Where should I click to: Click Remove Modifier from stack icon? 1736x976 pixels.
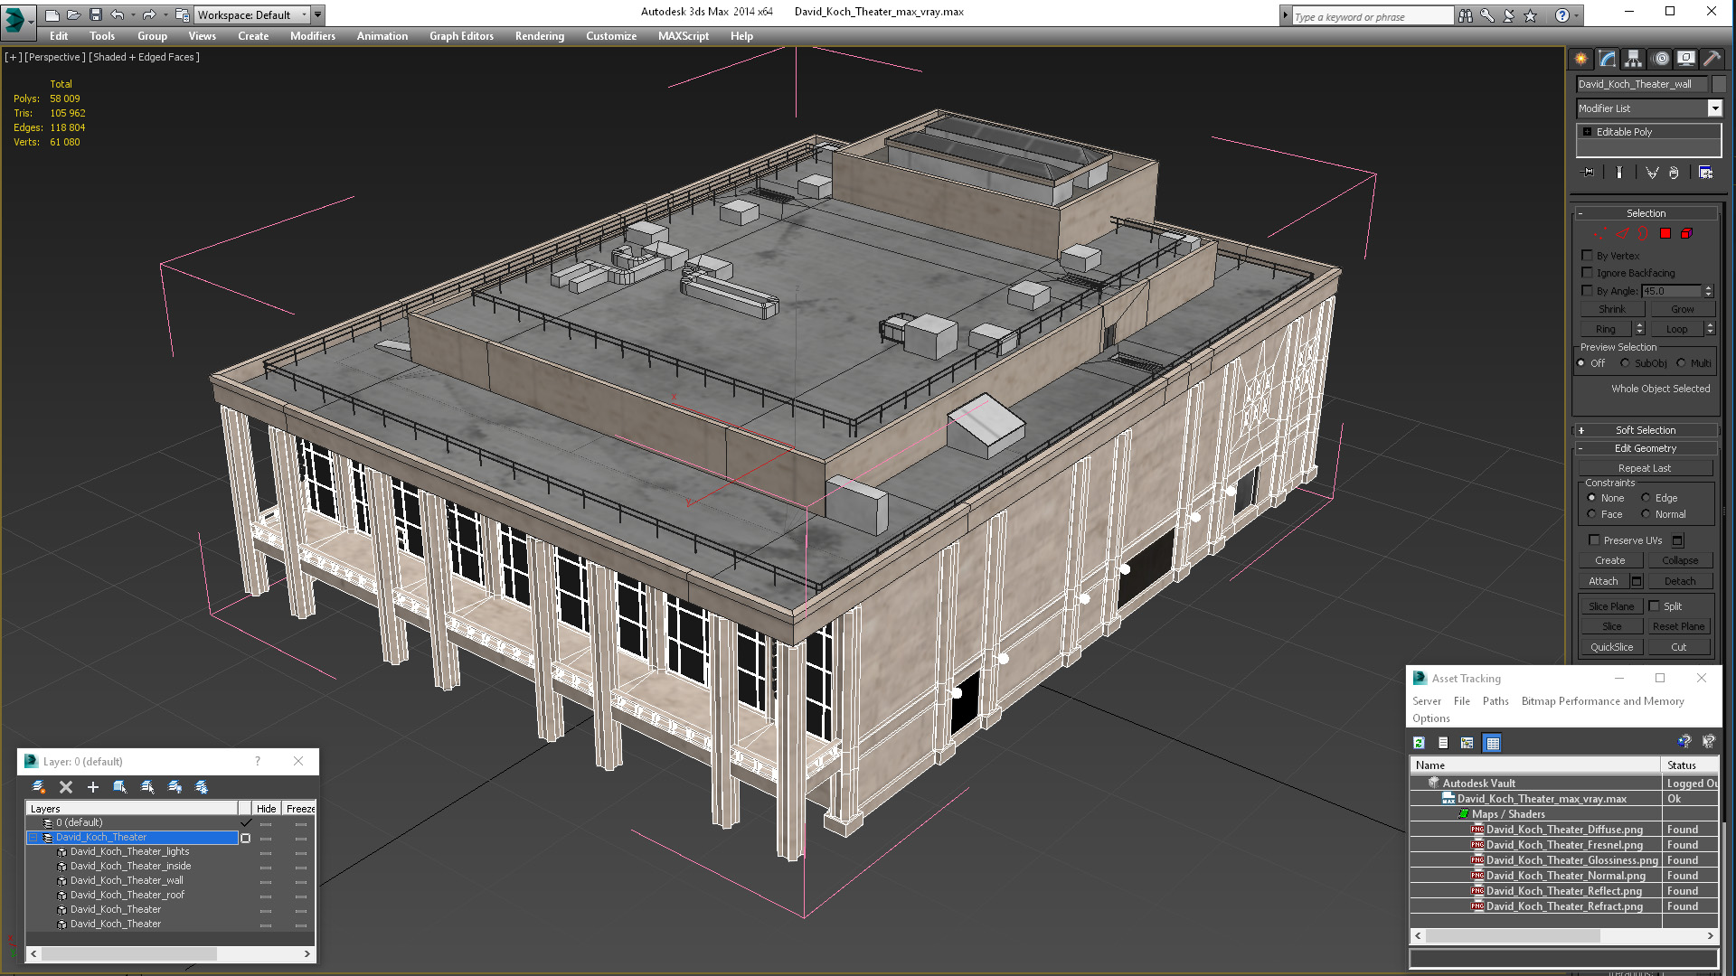point(1674,173)
